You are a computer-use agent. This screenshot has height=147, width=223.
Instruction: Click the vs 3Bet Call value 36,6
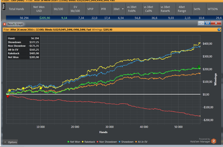coord(154,18)
